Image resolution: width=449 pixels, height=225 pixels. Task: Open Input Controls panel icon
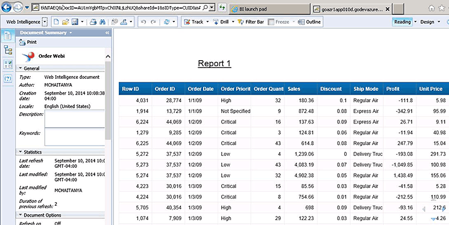pyautogui.click(x=8, y=64)
